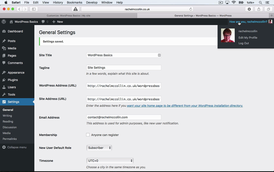Click the Site Address URL field
Image resolution: width=274 pixels, height=172 pixels.
pyautogui.click(x=124, y=99)
